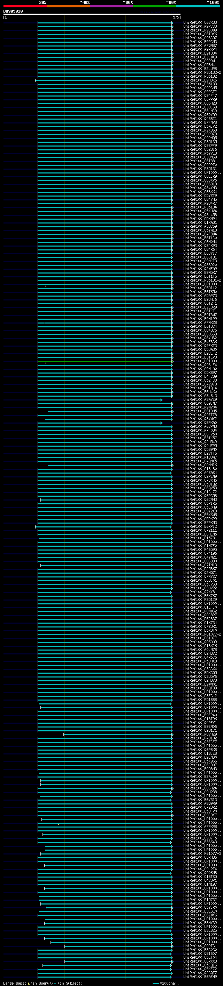This screenshot has height=986, width=223.
Task: Click the query name BB905010
Action: [x=13, y=12]
